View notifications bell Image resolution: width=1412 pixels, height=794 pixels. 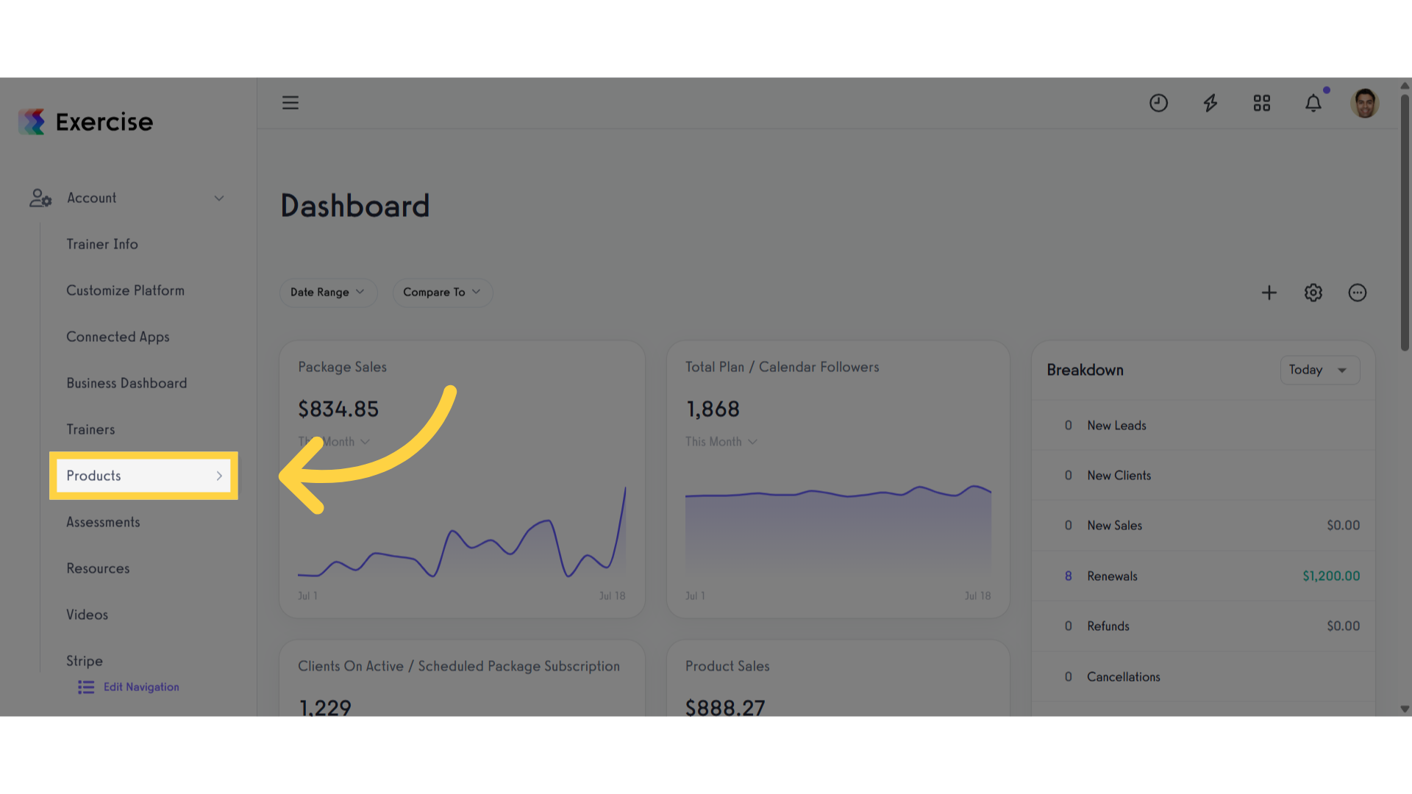tap(1313, 103)
